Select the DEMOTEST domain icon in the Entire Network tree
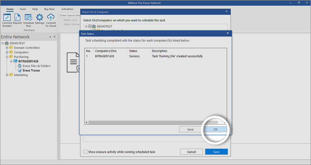Screen dimensions: 311x165 point(7,43)
